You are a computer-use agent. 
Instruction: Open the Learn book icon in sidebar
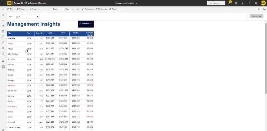(3, 54)
